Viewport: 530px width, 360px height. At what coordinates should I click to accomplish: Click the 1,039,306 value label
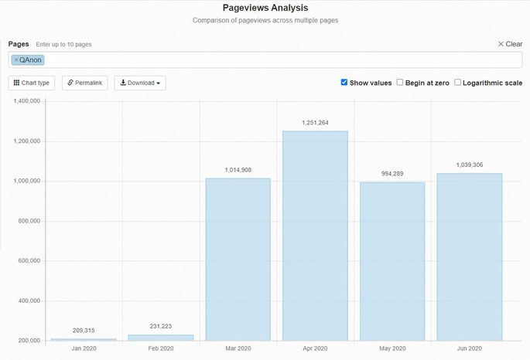pyautogui.click(x=470, y=165)
